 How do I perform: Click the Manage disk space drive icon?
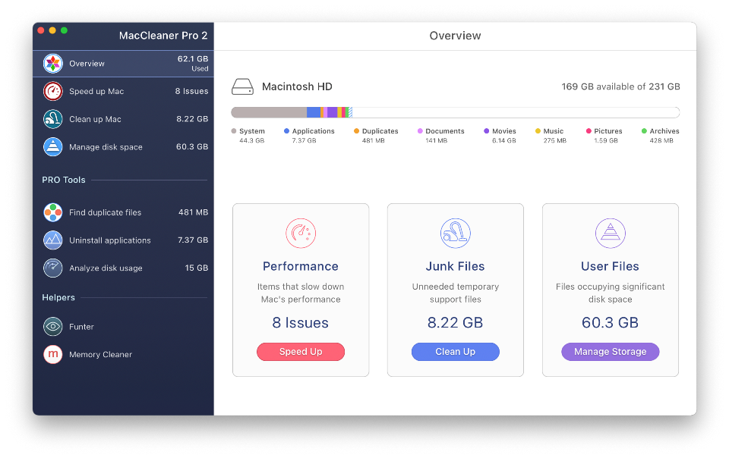coord(52,146)
